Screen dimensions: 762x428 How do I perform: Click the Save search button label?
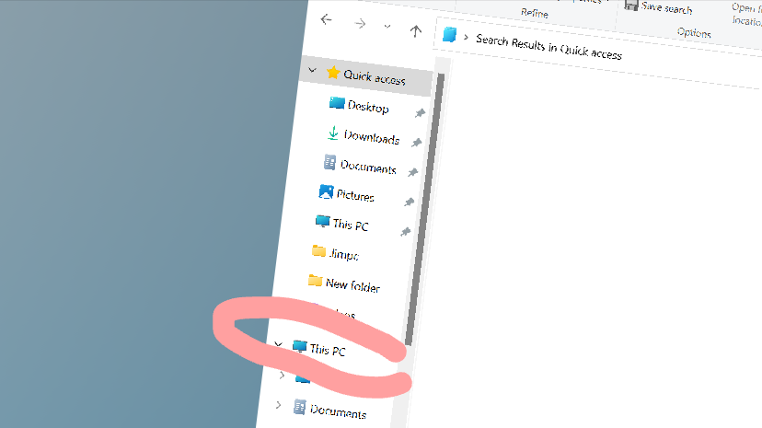(666, 7)
